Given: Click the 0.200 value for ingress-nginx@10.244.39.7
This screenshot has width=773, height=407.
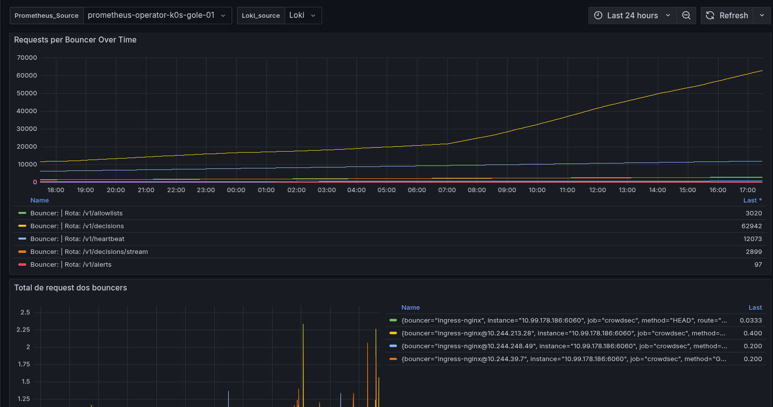Looking at the screenshot, I should tap(753, 359).
